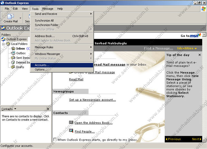
Task: Collapse the Local Folders tree node
Action: (4, 44)
